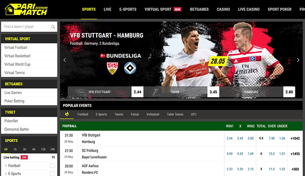305x176 pixels.
Task: Expand +1042 more markets for Stuttgart match
Action: (x=295, y=138)
